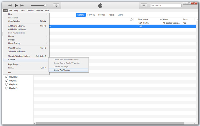Viewport: 200px width, 126px height.
Task: Click the play button
Action: [16, 5]
